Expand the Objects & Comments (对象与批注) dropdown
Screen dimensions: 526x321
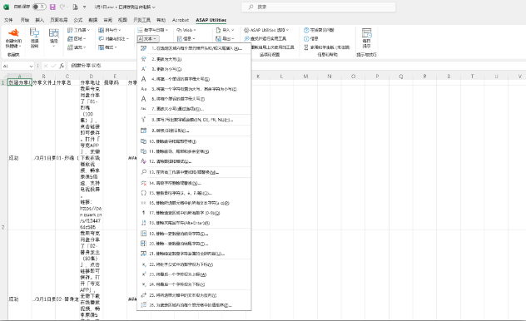click(113, 38)
